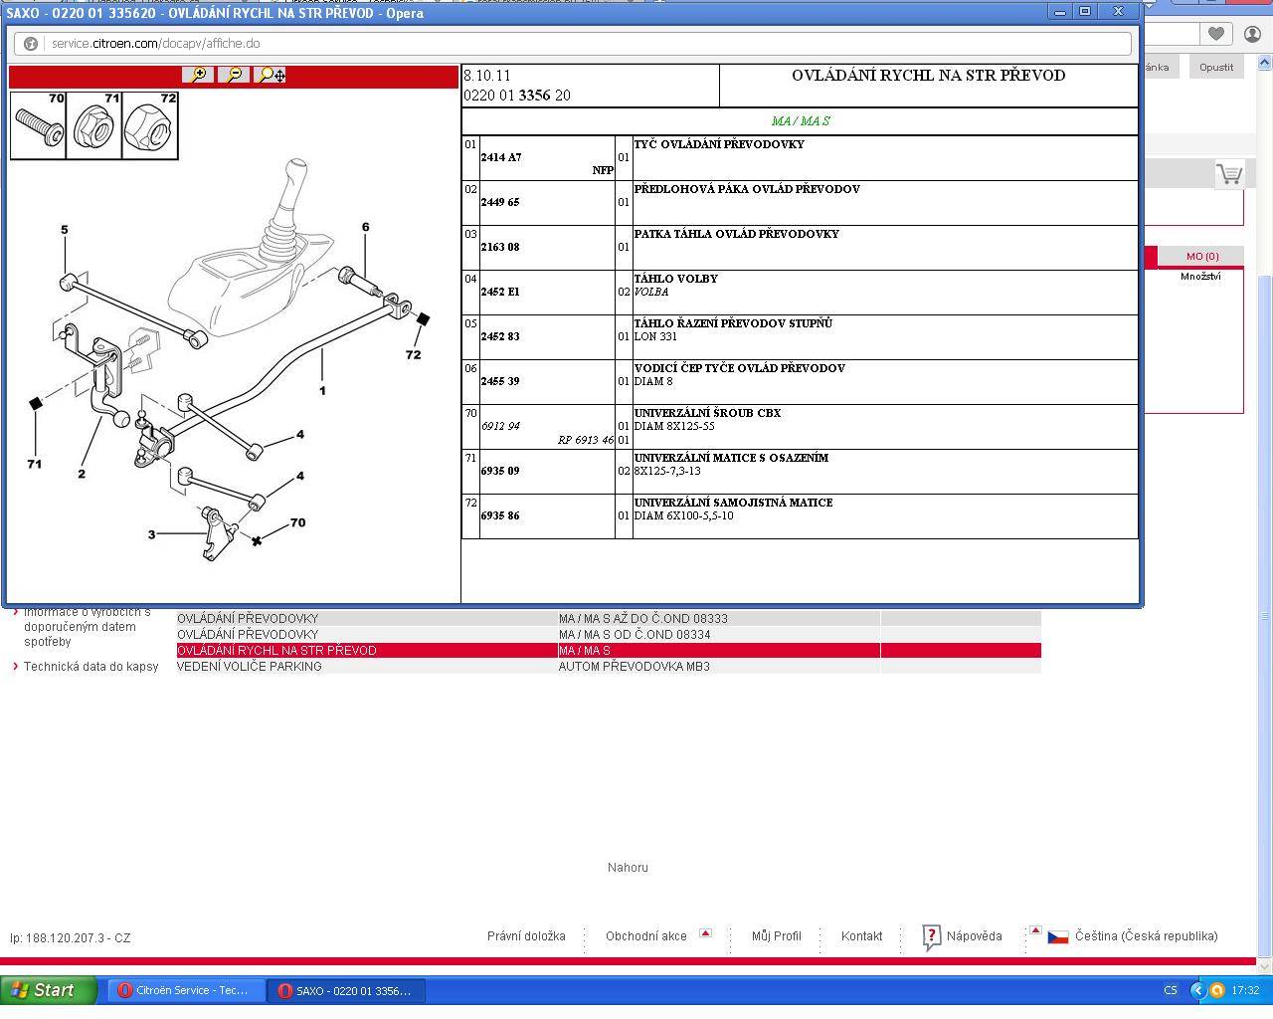Select part number 2414 A7

501,157
